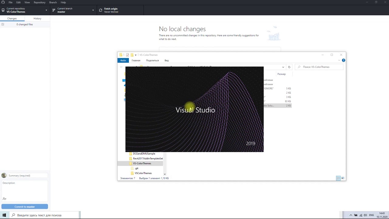The height and width of the screenshot is (219, 389).
Task: Click the 3 КБ file size cell
Action: pos(288,97)
